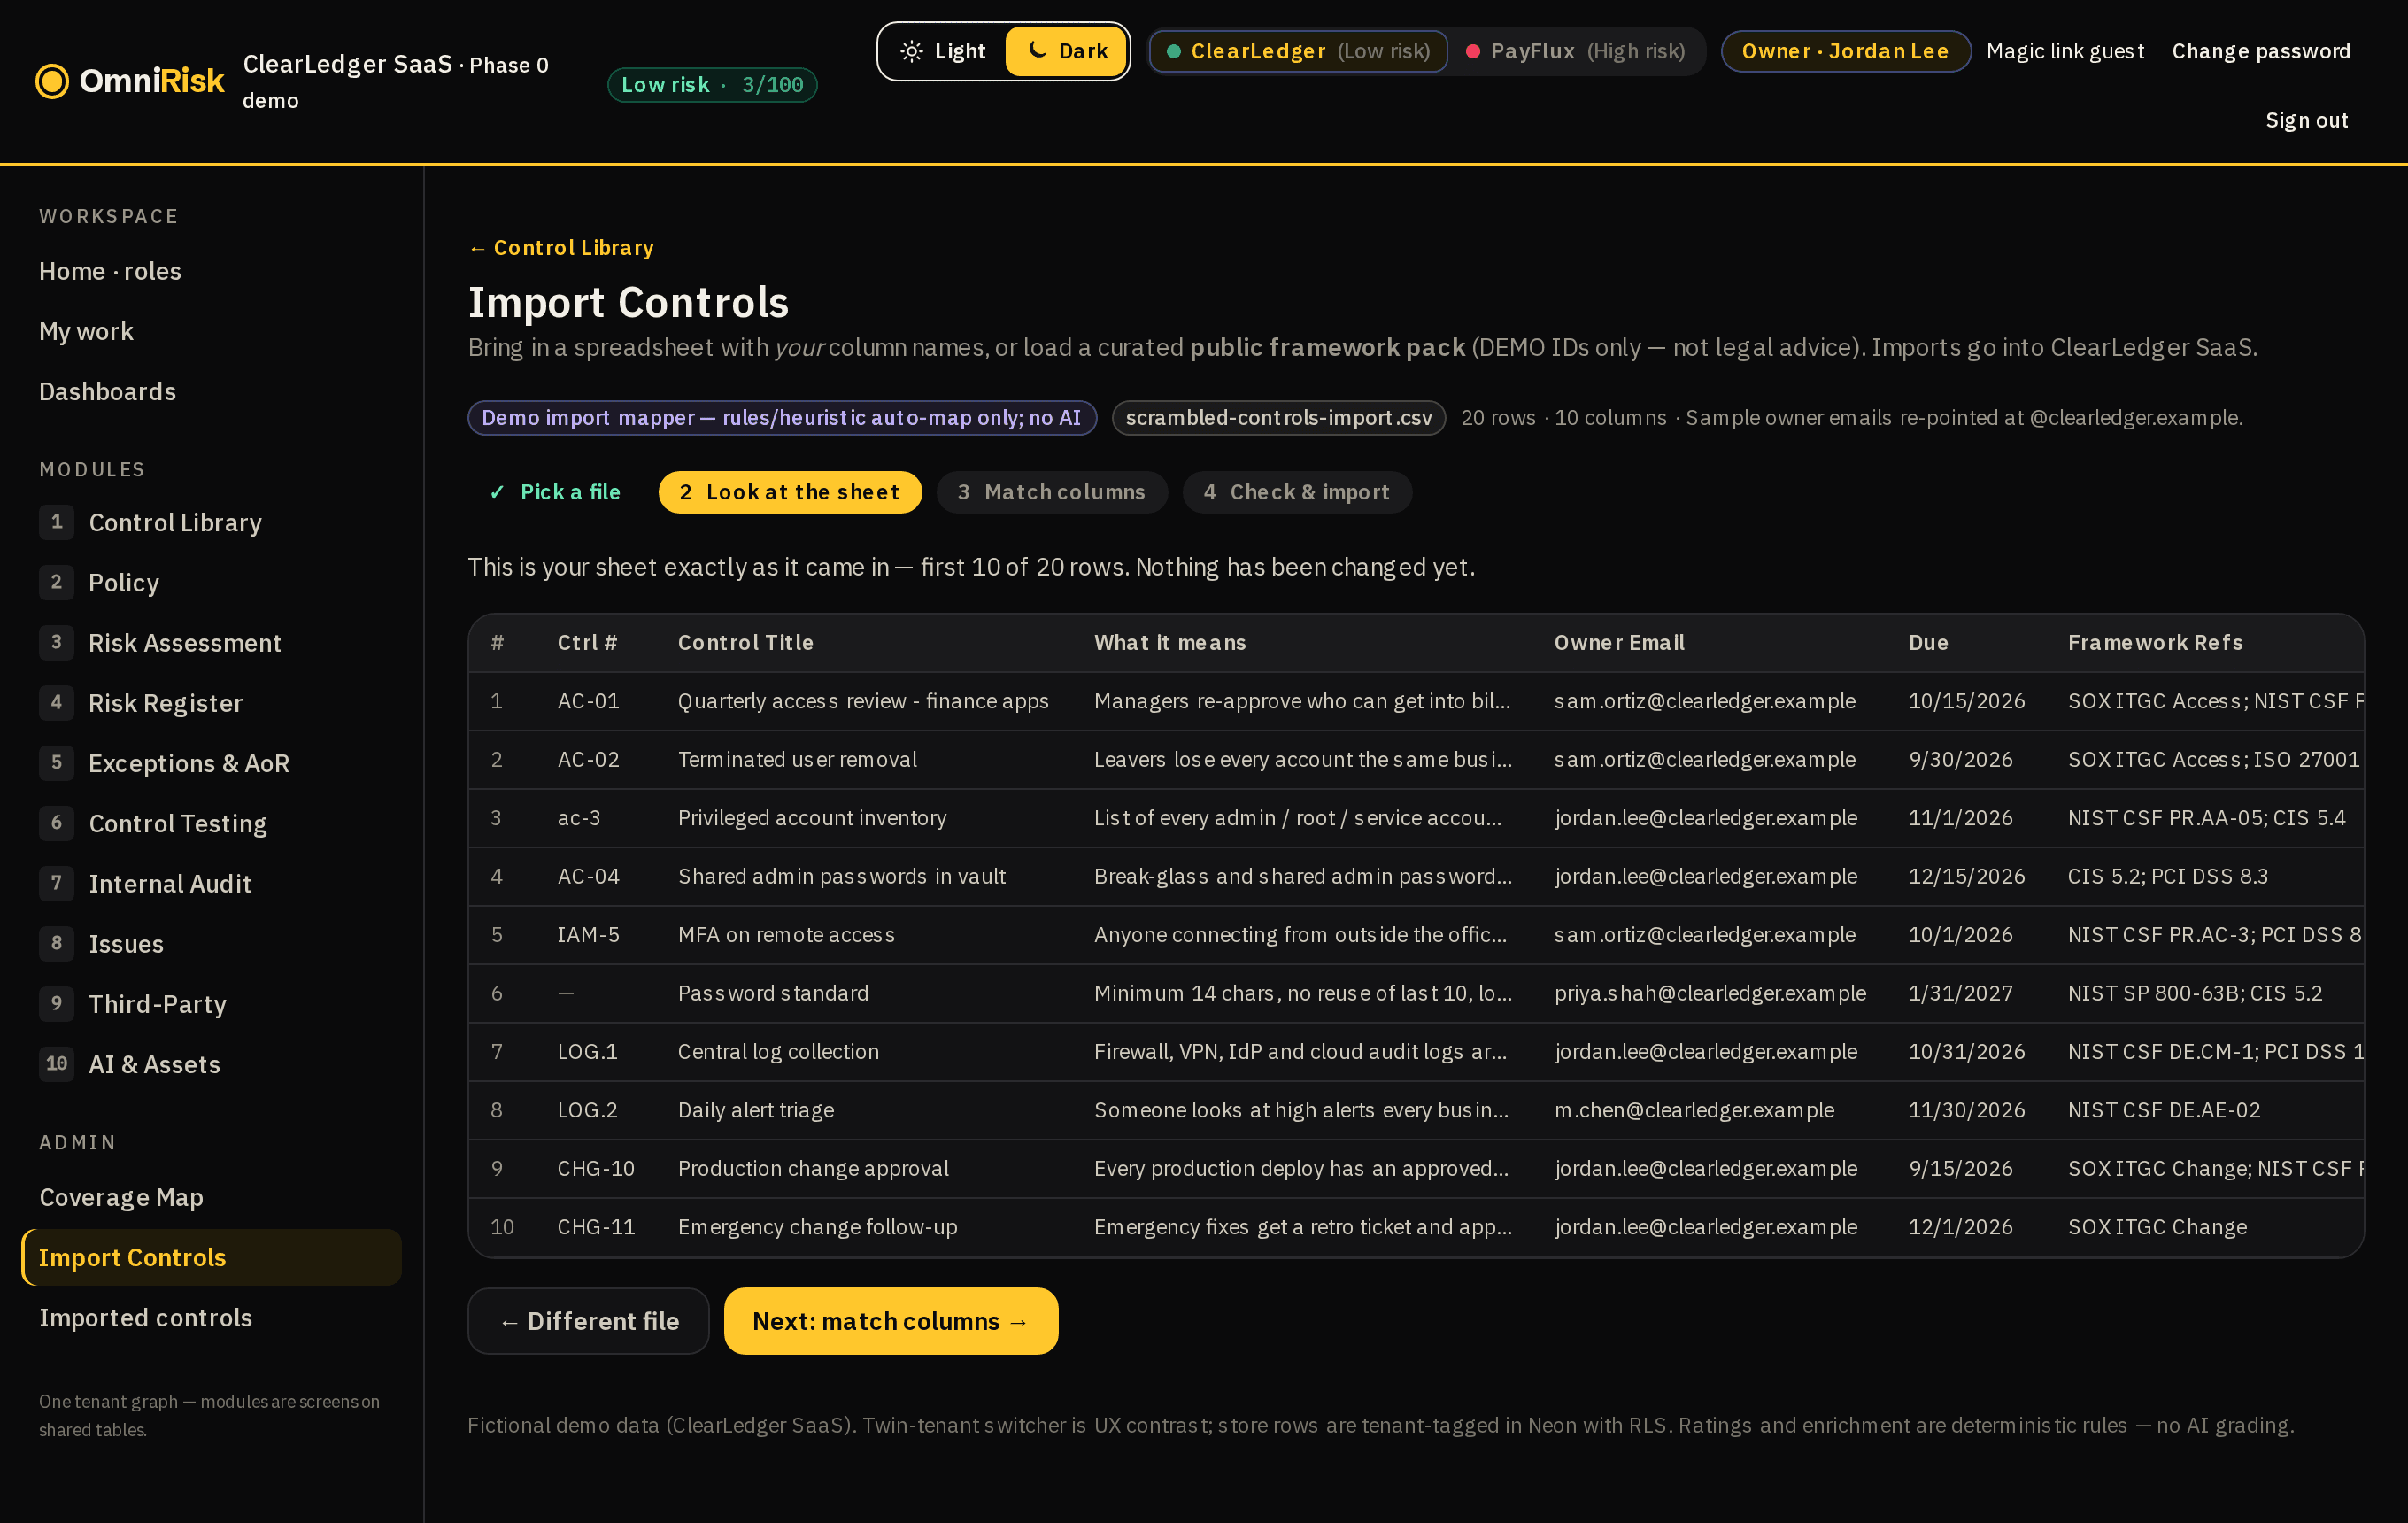Click scrambled-controls-import.csv file chip
This screenshot has width=2408, height=1523.
1278,418
